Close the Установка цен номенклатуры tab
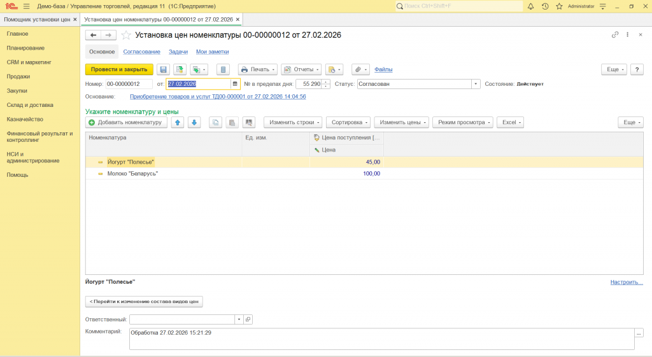 click(x=237, y=20)
